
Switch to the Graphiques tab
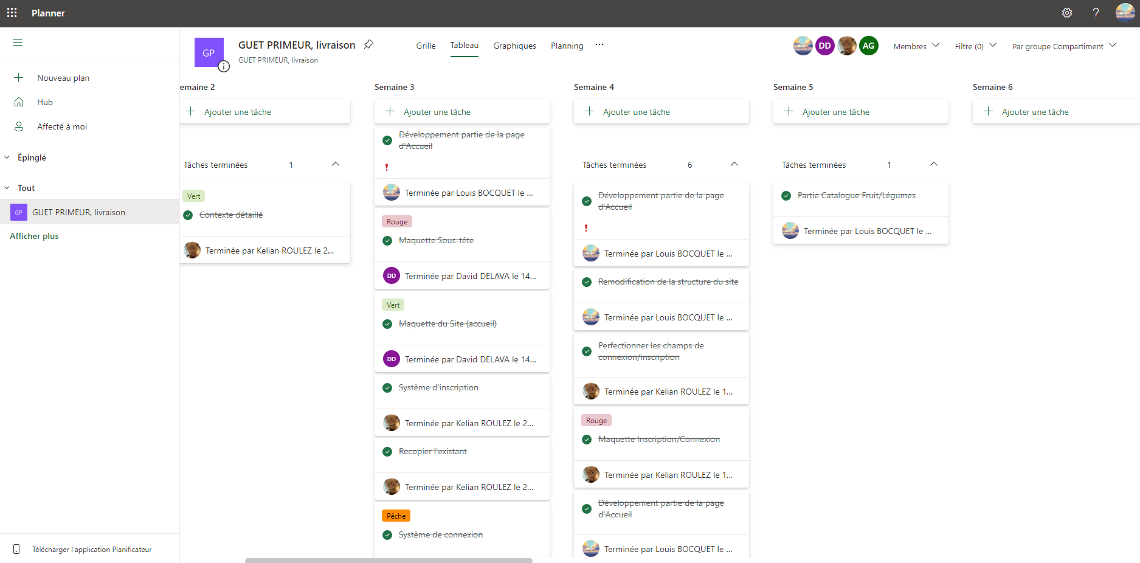(514, 46)
